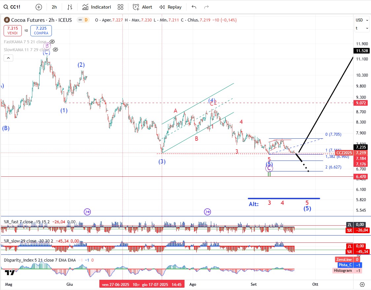This screenshot has height=290, width=371.
Task: Click the change value −10 (−0,14%)
Action: [x=224, y=20]
